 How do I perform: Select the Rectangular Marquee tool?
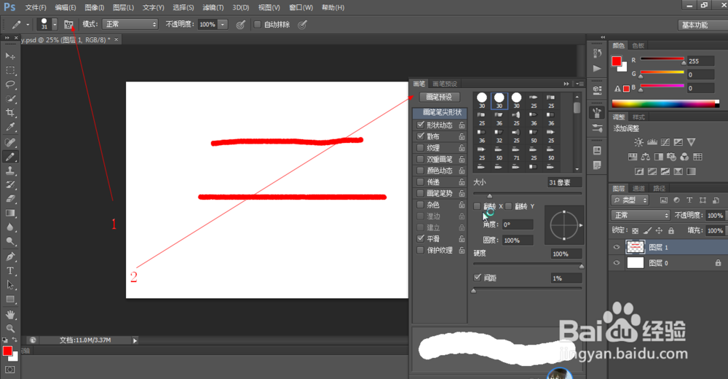pyautogui.click(x=10, y=71)
